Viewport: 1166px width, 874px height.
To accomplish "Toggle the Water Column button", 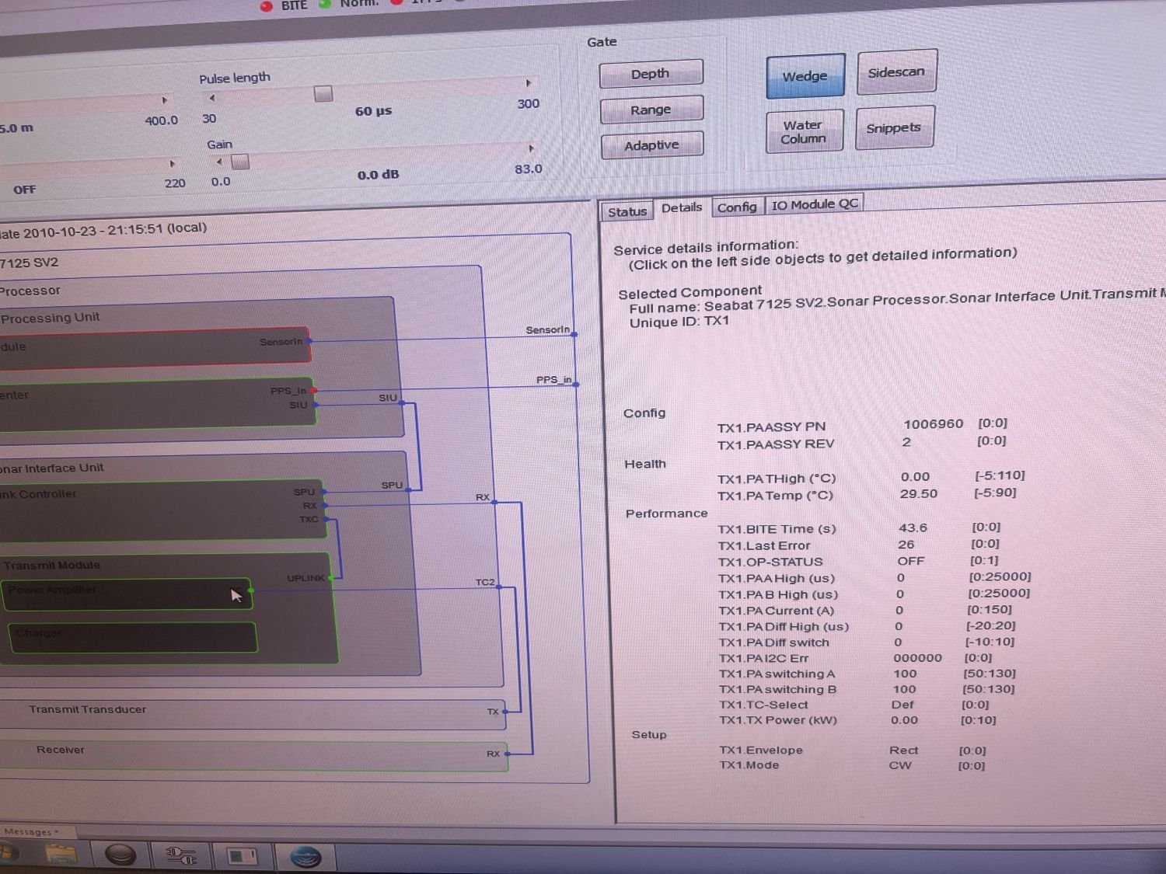I will coord(804,131).
